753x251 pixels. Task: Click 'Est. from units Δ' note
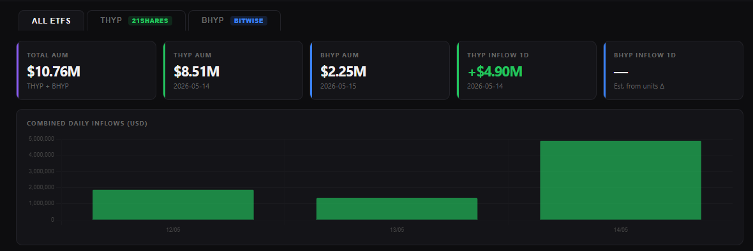pos(639,86)
